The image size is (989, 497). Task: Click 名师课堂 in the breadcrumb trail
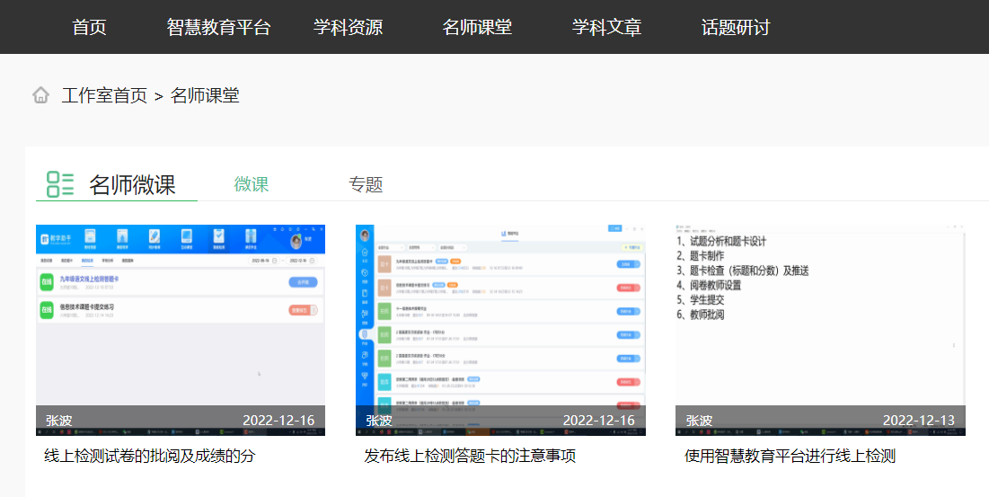tap(205, 95)
